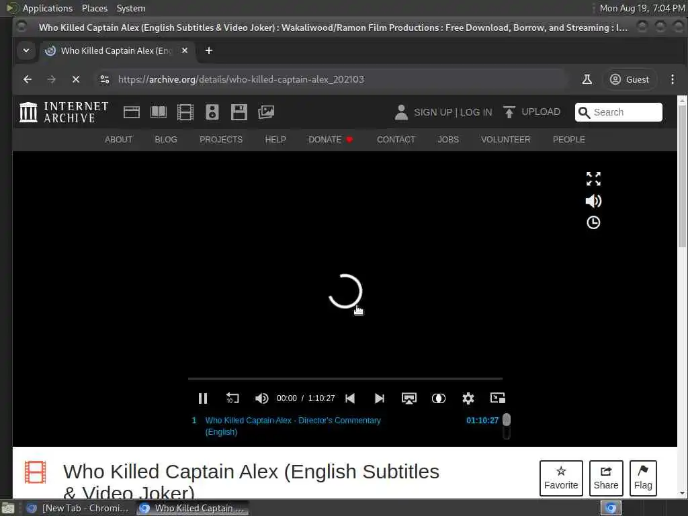The width and height of the screenshot is (688, 516).
Task: Skip to previous track
Action: 349,398
